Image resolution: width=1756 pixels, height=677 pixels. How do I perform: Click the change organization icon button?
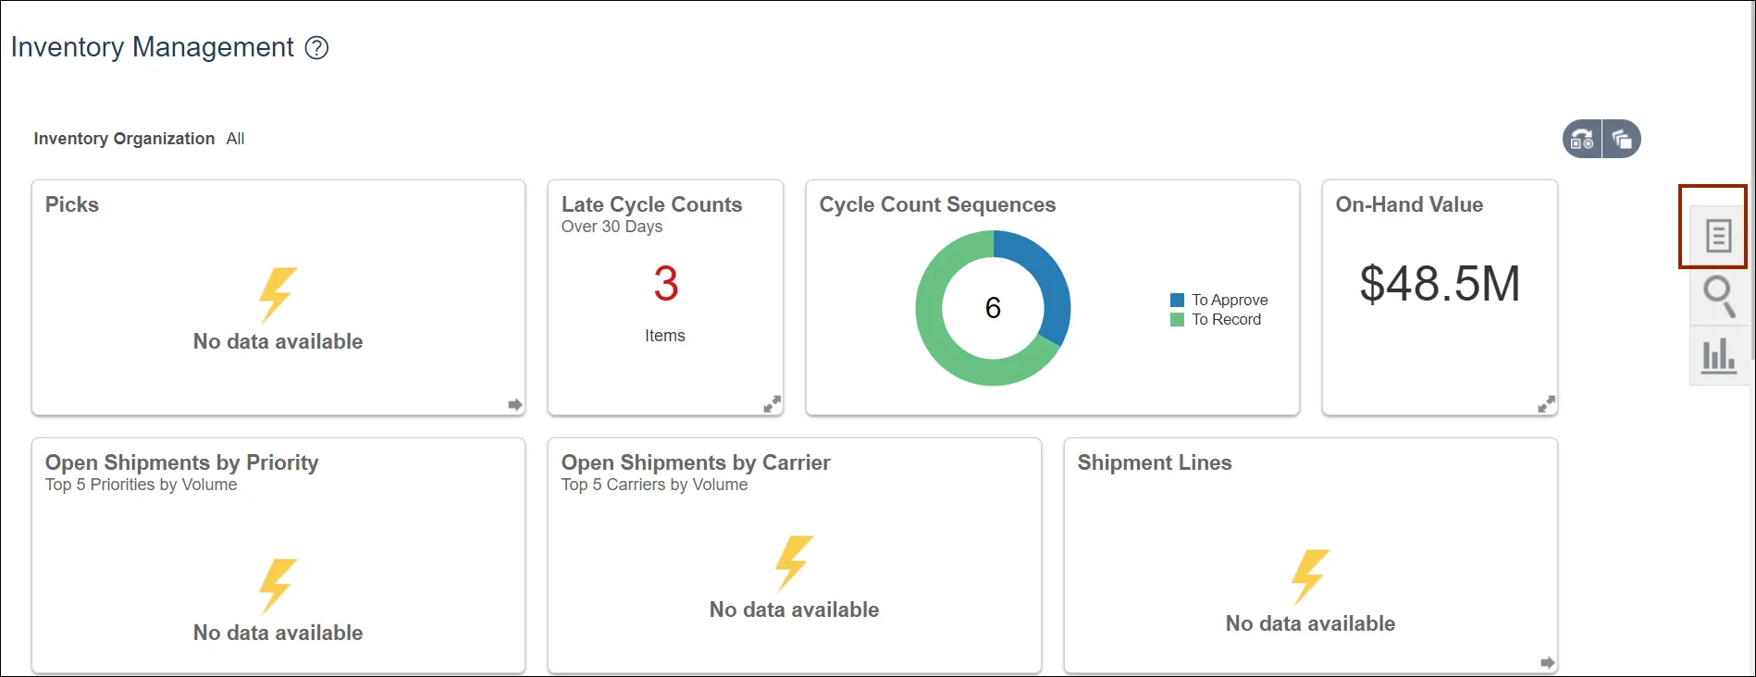1582,140
